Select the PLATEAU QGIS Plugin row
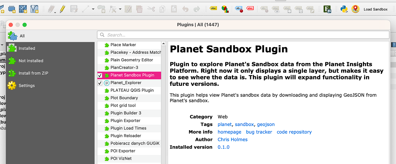The image size is (396, 164). point(129,90)
